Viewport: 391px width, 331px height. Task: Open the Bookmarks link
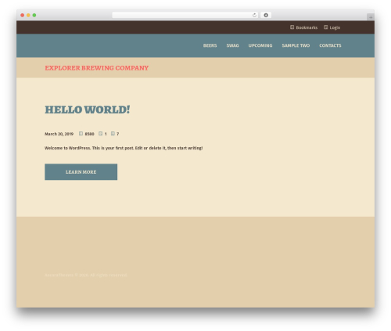(307, 27)
